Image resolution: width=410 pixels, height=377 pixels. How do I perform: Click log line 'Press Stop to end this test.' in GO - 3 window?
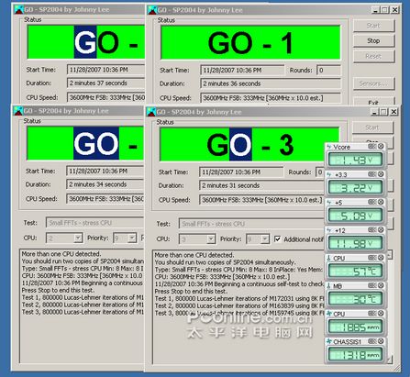click(x=191, y=291)
